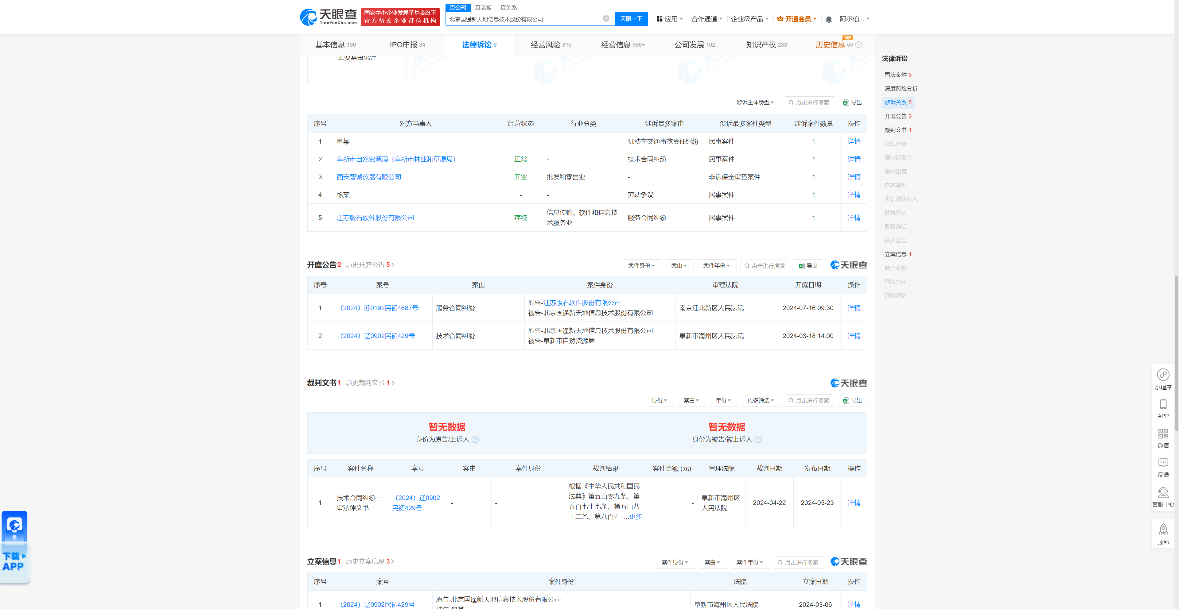Switch to the 经营风险 tab
The width and height of the screenshot is (1179, 609).
551,45
